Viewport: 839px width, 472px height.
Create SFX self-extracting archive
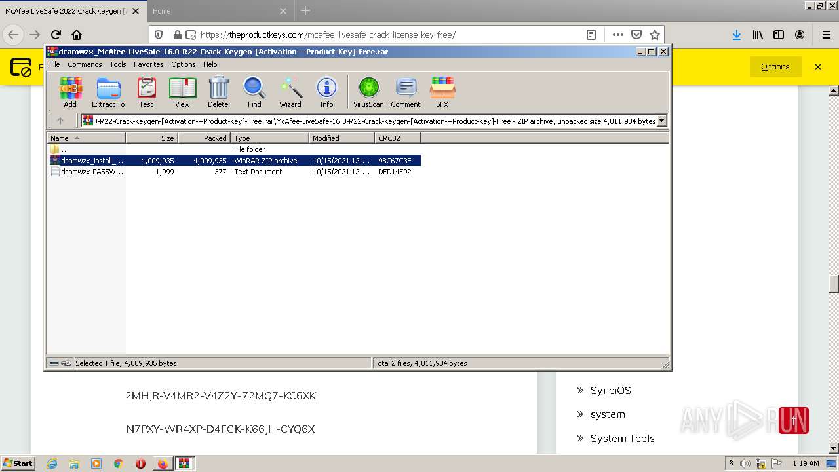click(442, 92)
